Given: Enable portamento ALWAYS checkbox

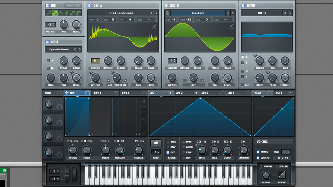Looking at the screenshot, I should pyautogui.click(x=261, y=167).
